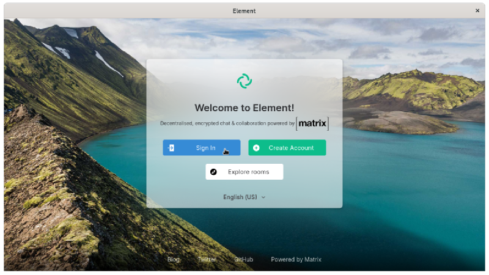Open the English (US) language dropdown
The height and width of the screenshot is (275, 489).
[x=240, y=197]
